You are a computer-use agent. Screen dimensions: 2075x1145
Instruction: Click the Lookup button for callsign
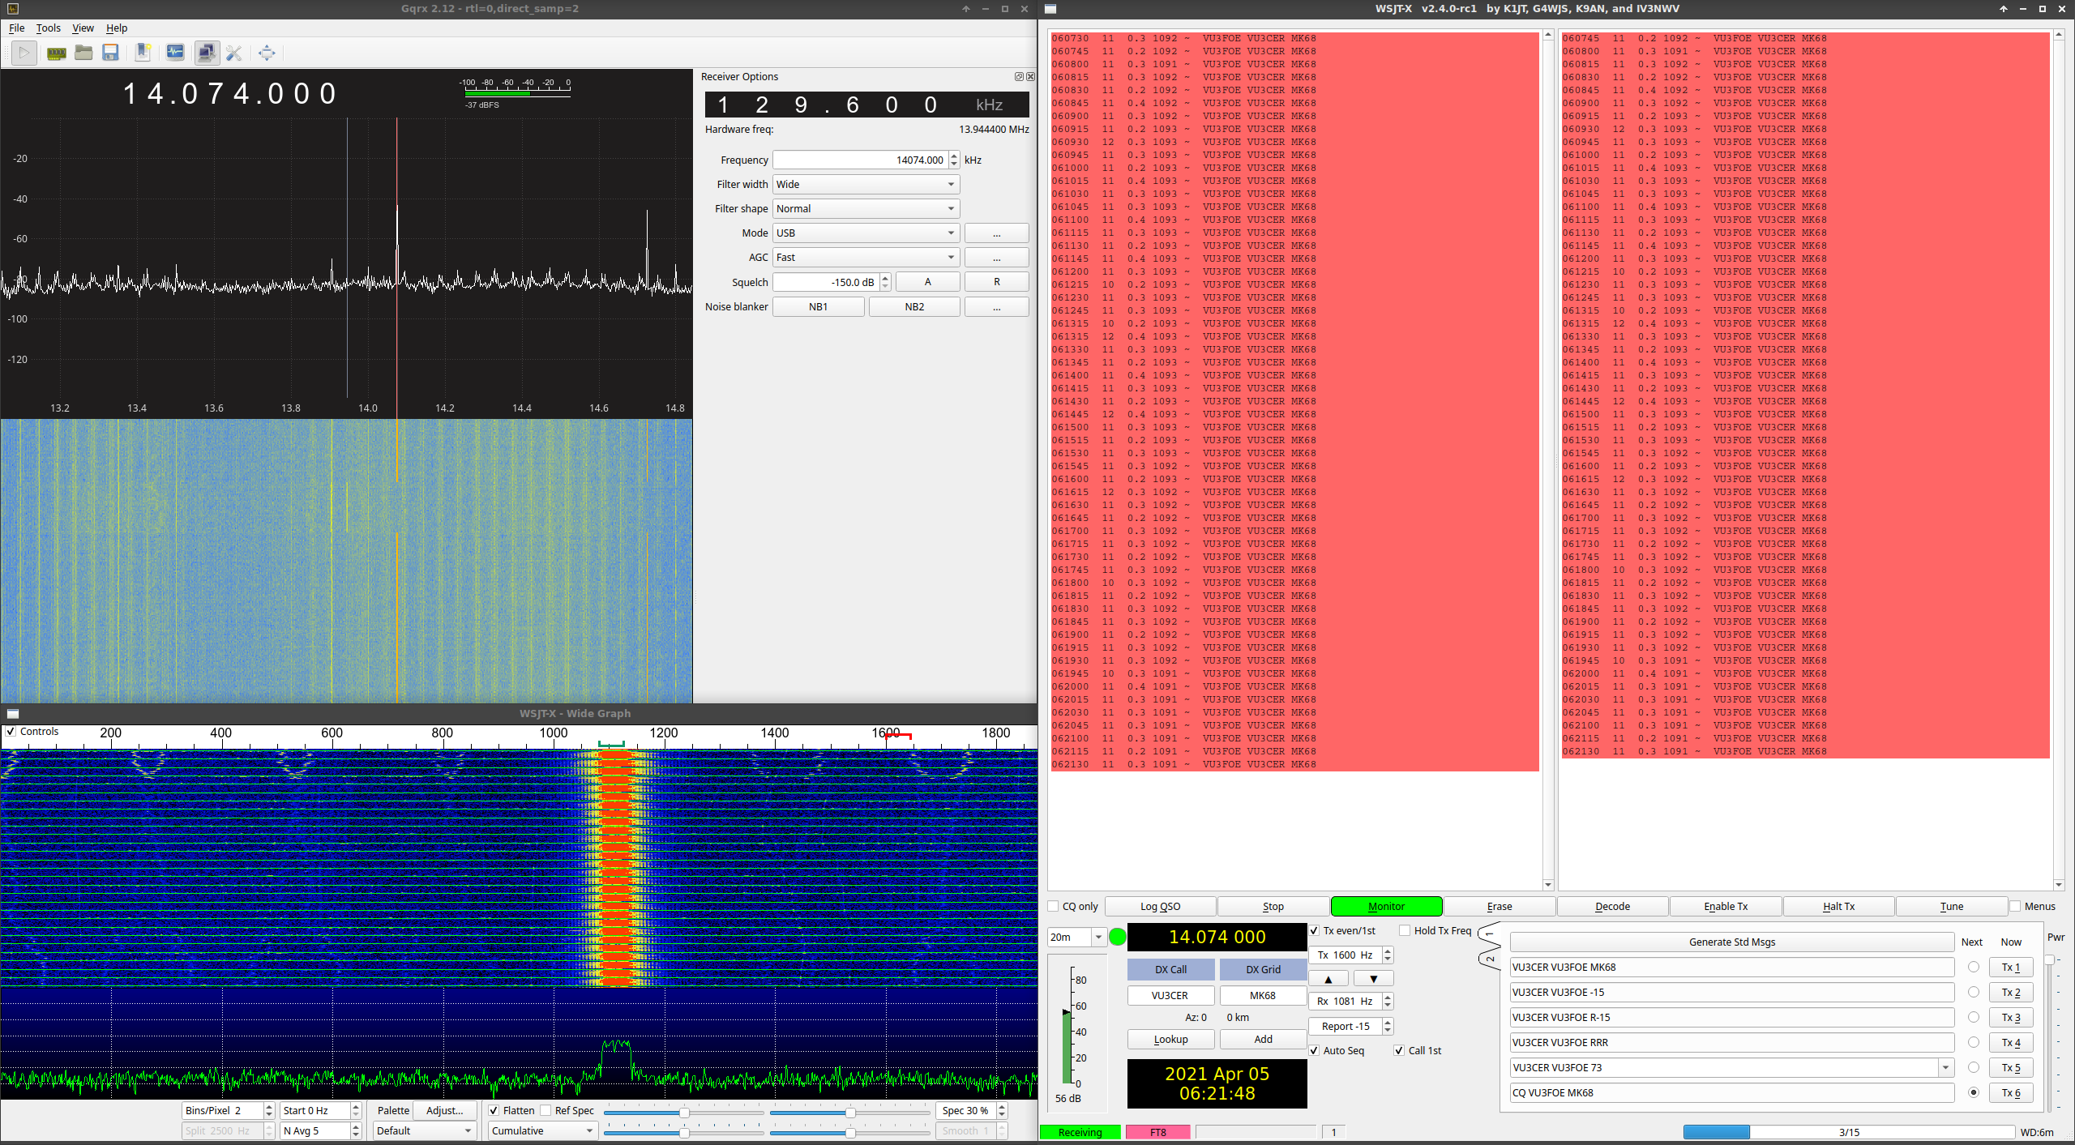pos(1171,1039)
